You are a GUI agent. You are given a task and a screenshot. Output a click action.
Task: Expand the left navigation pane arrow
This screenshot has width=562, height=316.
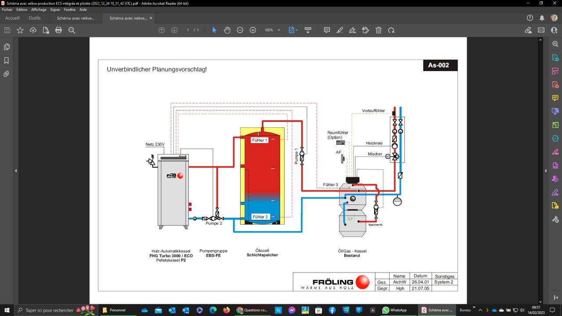coord(16,171)
